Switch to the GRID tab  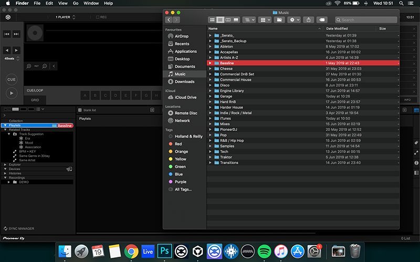point(35,100)
